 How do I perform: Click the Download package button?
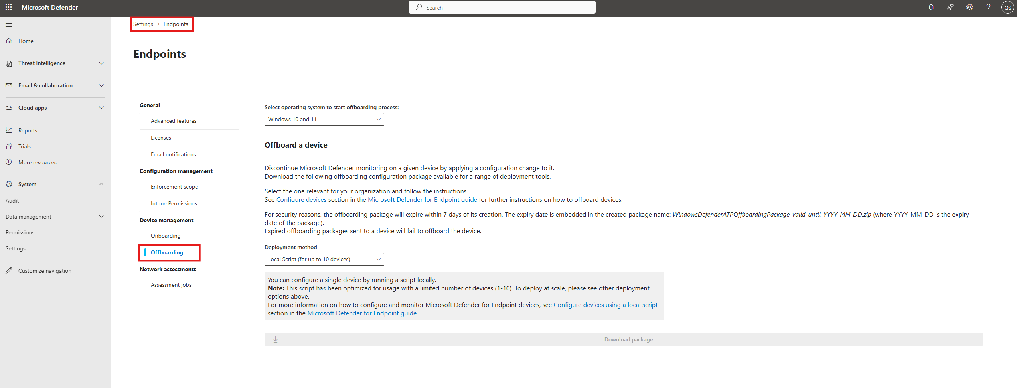pyautogui.click(x=624, y=339)
